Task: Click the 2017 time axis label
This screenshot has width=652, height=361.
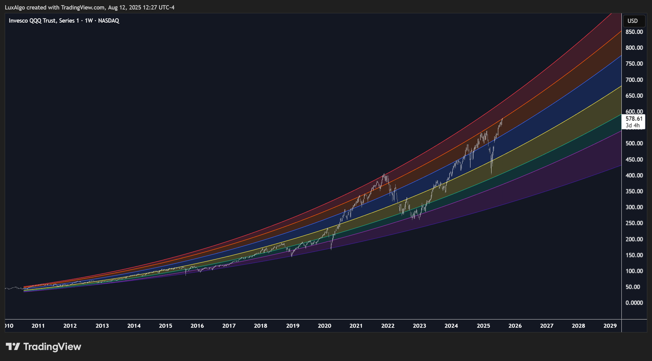Action: pos(229,326)
